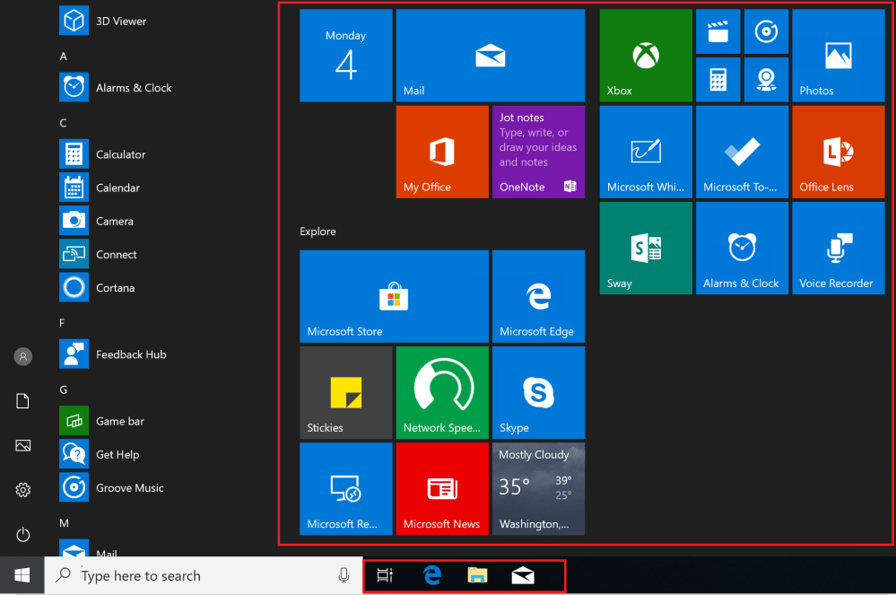The width and height of the screenshot is (896, 595).
Task: Open the Voice Recorder tile
Action: [838, 248]
